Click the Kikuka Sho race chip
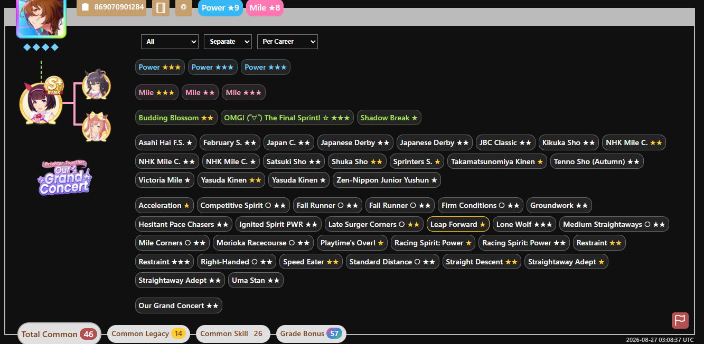The height and width of the screenshot is (344, 704). [569, 142]
